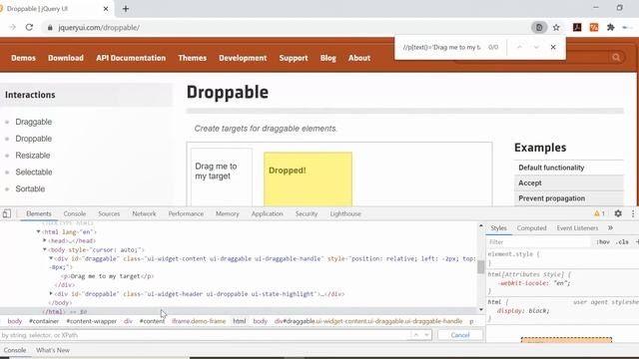This screenshot has height=359, width=639.
Task: Open the Themes page
Action: (192, 58)
